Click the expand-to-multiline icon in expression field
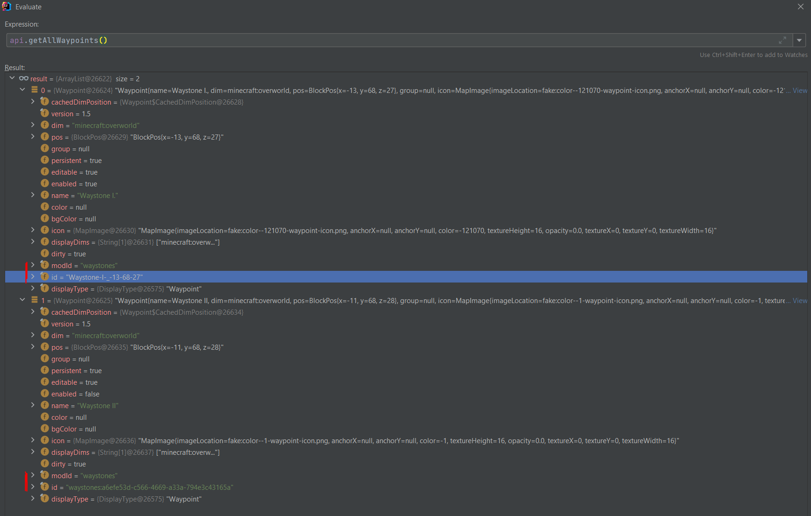Image resolution: width=811 pixels, height=516 pixels. [783, 40]
